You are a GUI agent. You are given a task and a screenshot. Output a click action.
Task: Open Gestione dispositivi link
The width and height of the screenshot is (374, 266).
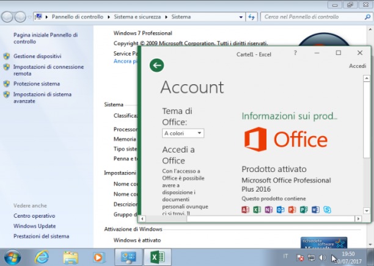[37, 56]
